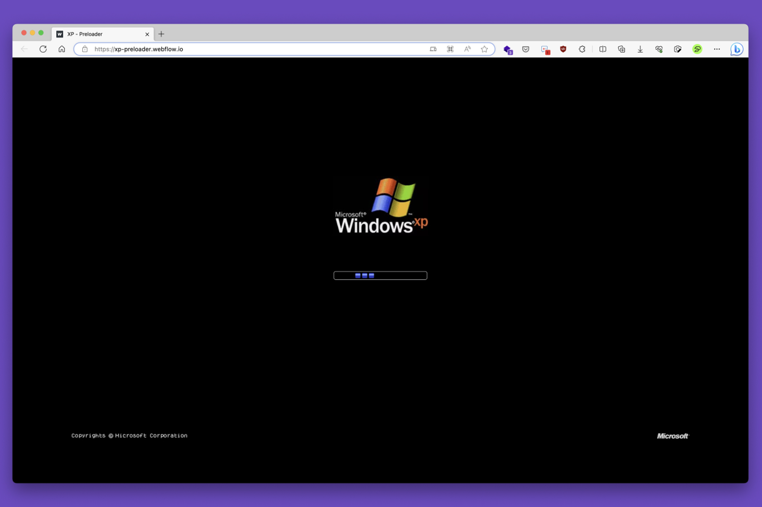The width and height of the screenshot is (762, 507).
Task: Click the uBlock Origin shield icon
Action: [x=563, y=49]
